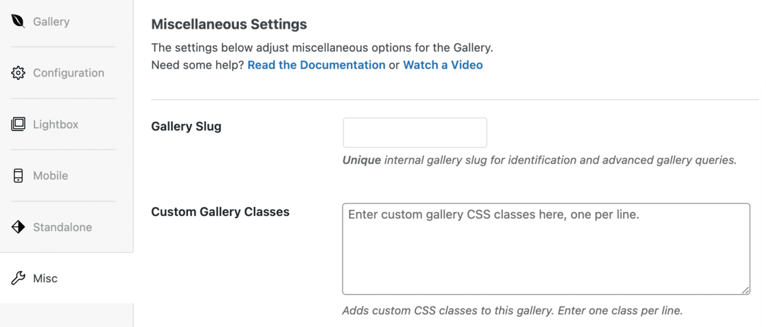
Task: Click the Standalone diamond icon
Action: [18, 227]
